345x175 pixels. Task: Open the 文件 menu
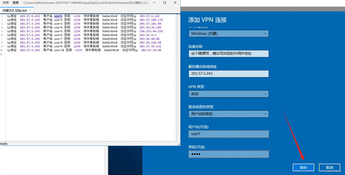(6, 3)
